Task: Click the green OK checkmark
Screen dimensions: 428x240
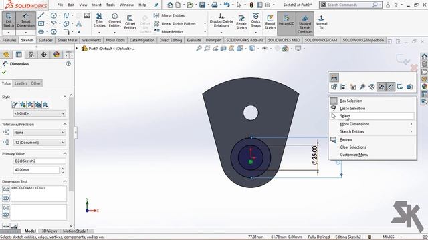Action: tap(4, 72)
